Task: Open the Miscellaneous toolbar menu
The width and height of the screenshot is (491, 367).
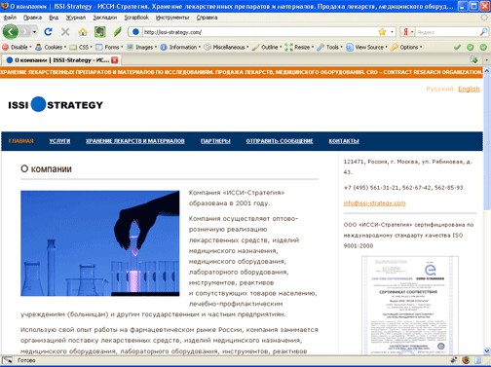Action: pyautogui.click(x=227, y=47)
